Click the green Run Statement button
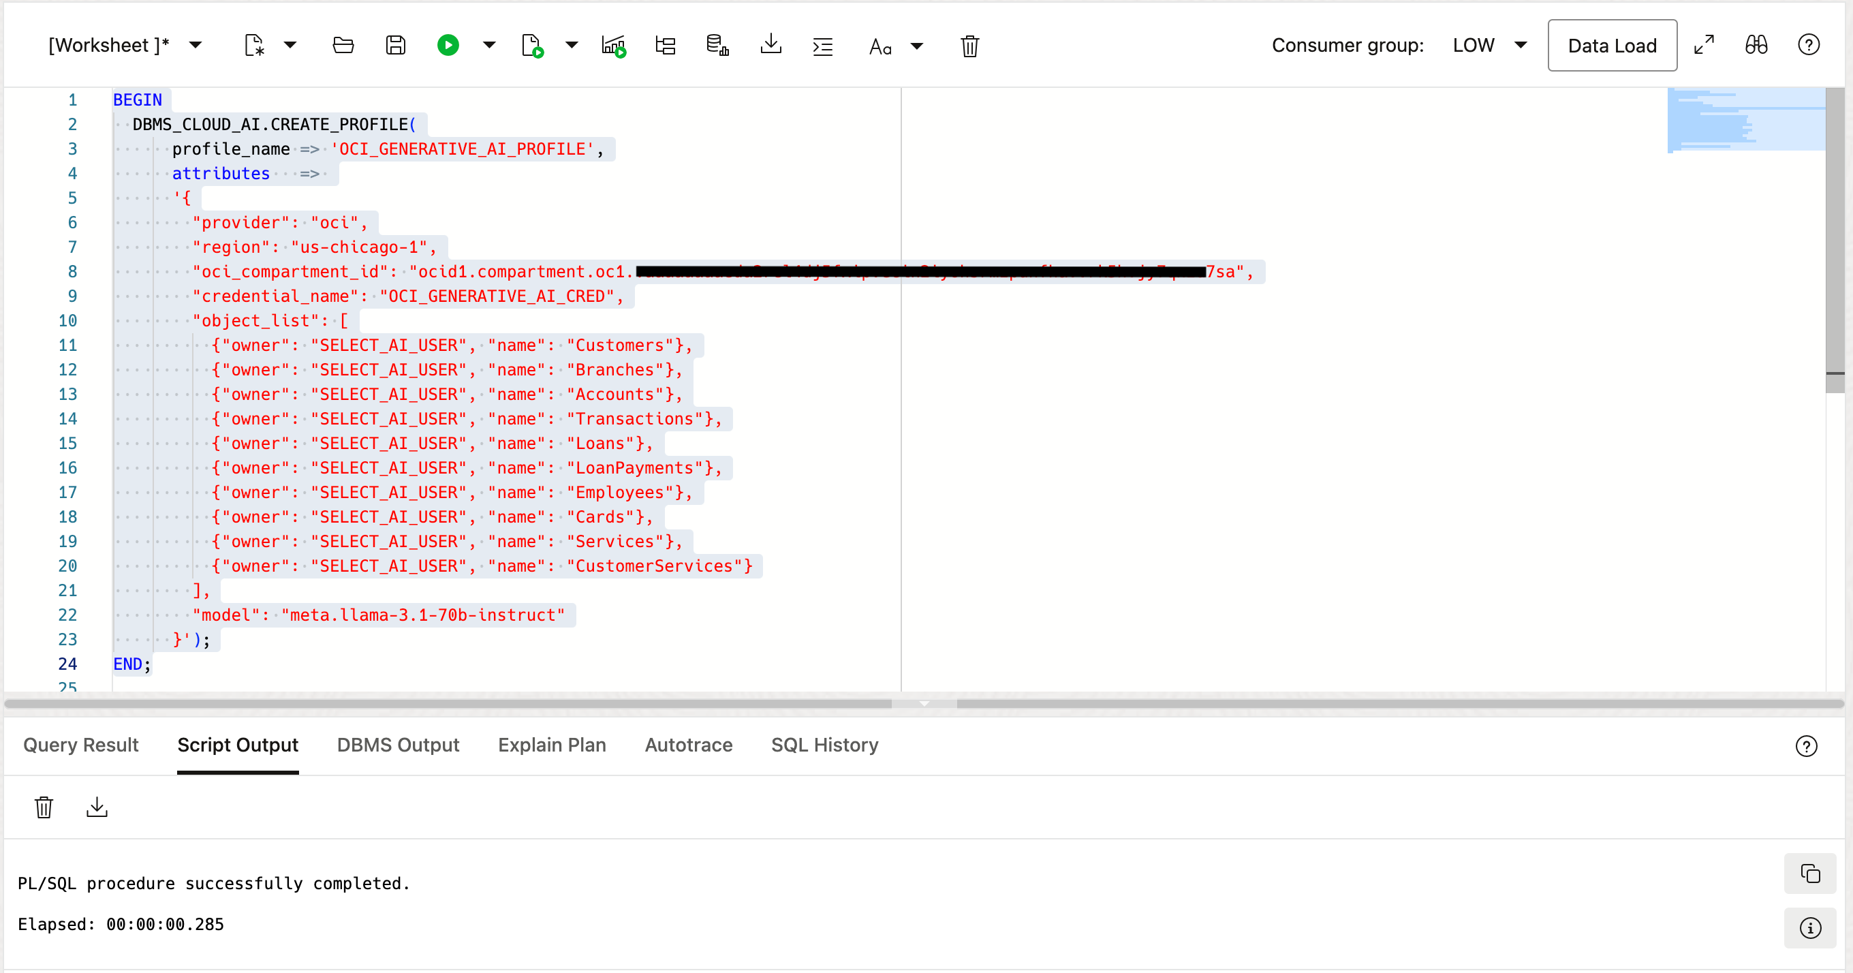Viewport: 1853px width, 973px height. [448, 46]
